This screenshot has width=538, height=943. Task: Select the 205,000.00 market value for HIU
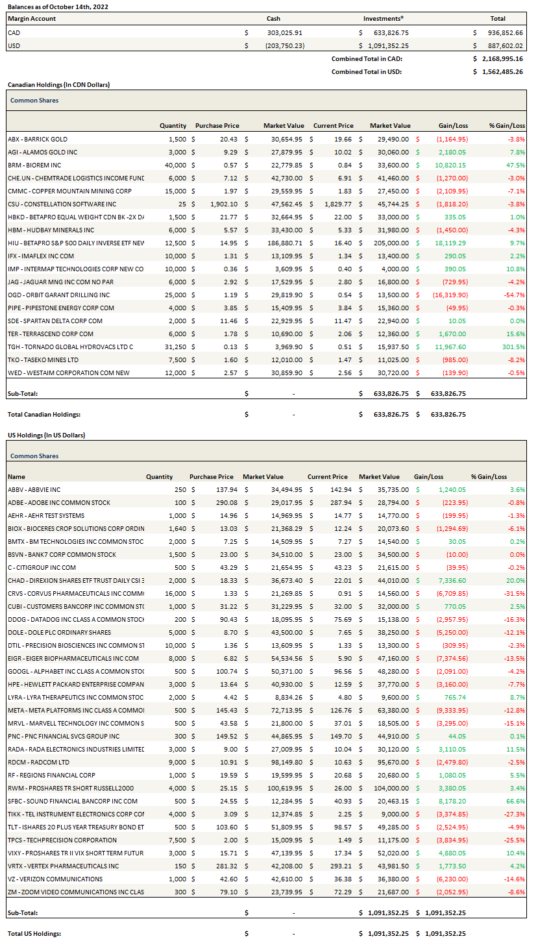pos(389,243)
